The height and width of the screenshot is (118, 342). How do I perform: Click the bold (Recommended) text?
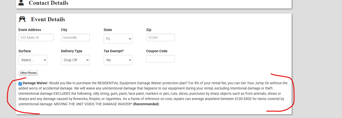pos(146,104)
